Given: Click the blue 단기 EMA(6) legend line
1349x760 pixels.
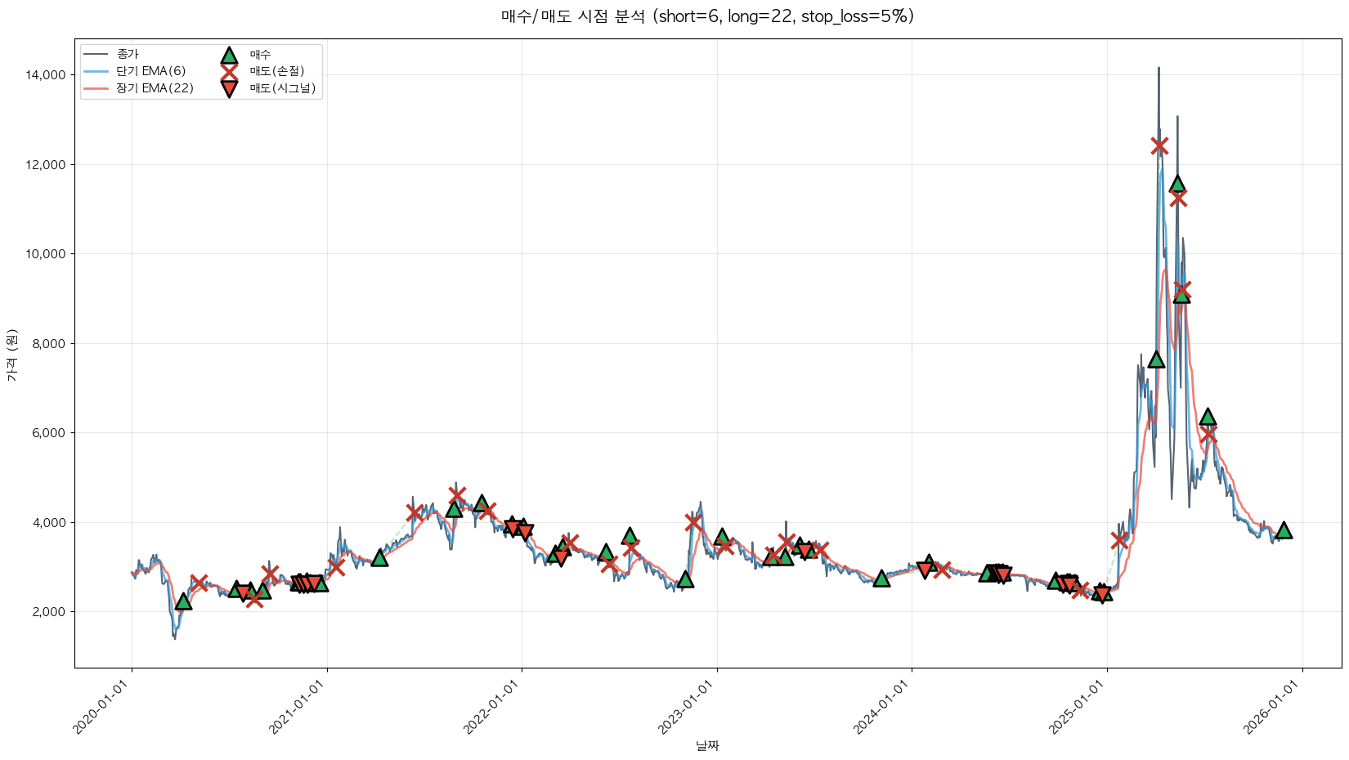Looking at the screenshot, I should (x=96, y=71).
